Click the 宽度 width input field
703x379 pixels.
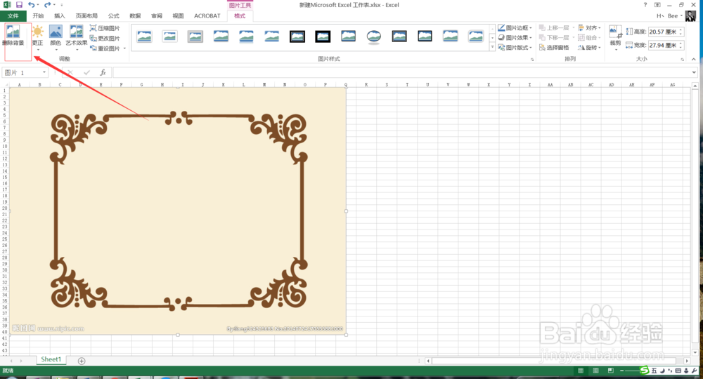[x=663, y=45]
